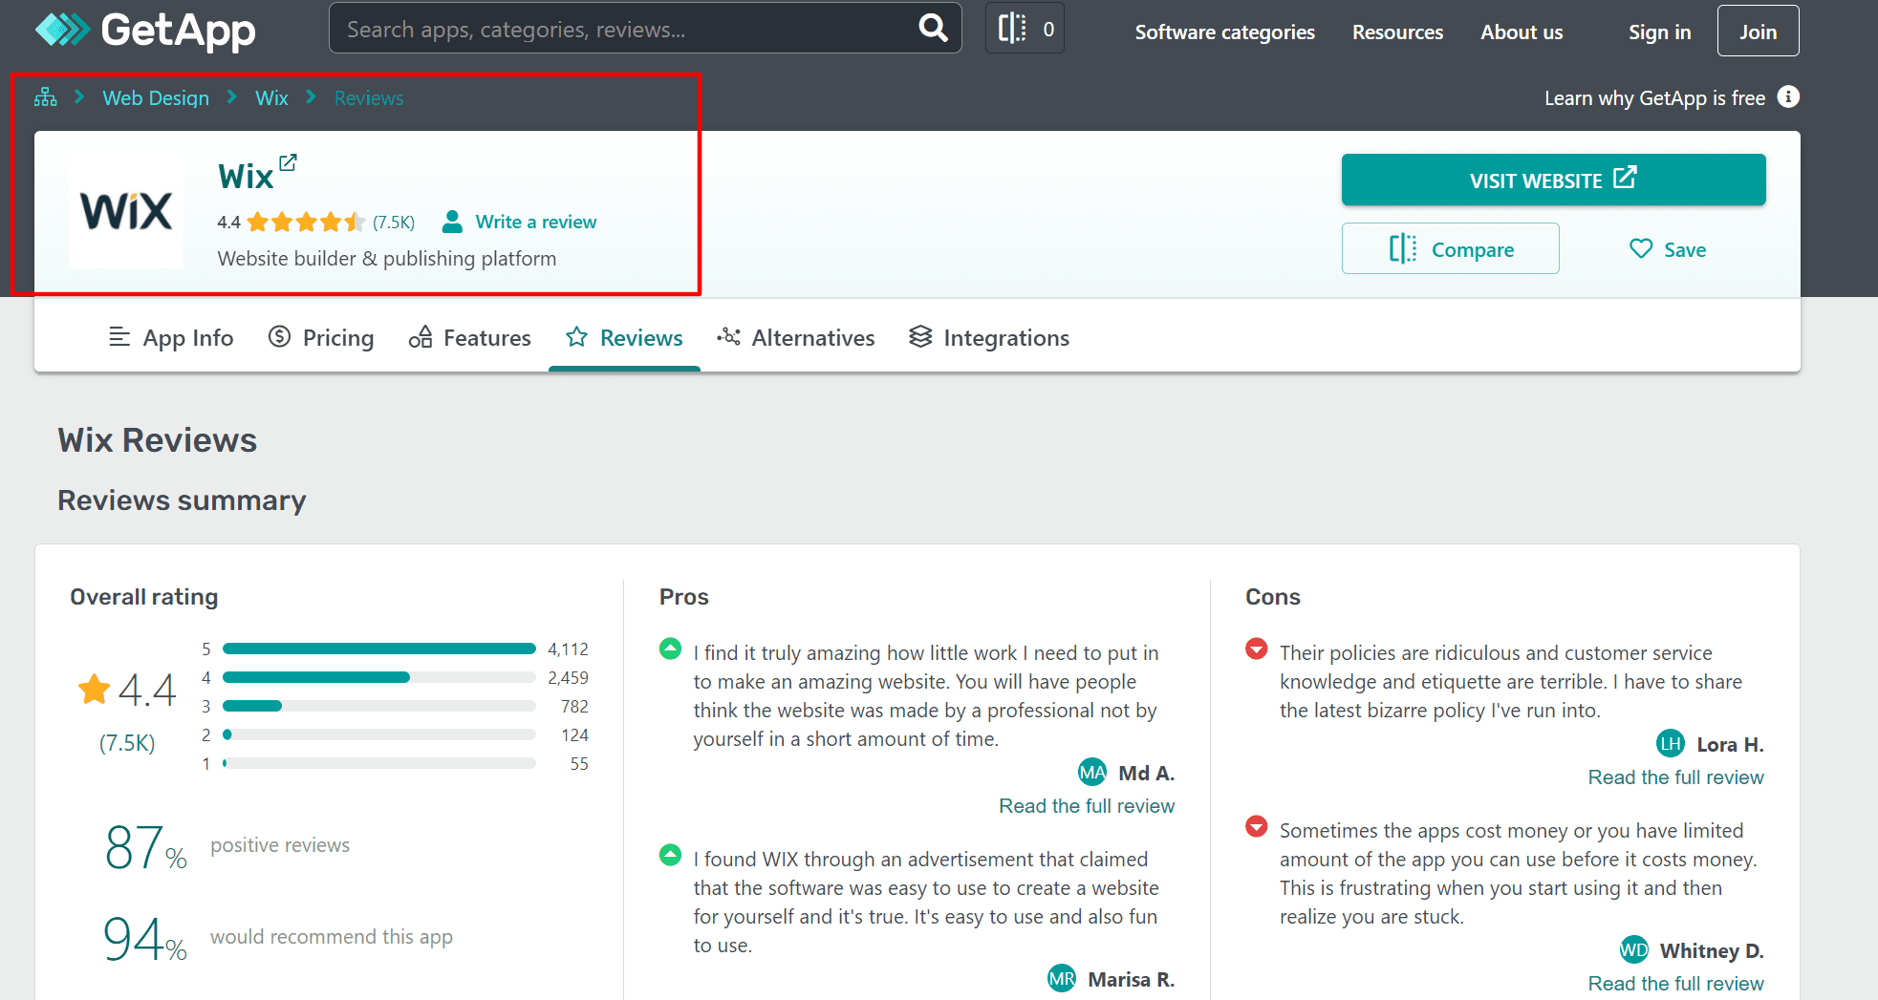This screenshot has height=1000, width=1878.
Task: Read the full review by Whitney D.
Action: (x=1675, y=983)
